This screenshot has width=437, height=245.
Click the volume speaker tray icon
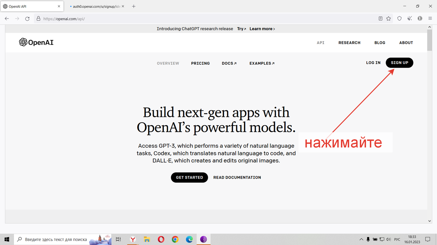388,239
